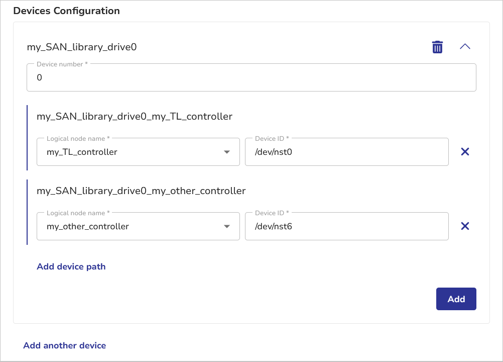Click the Devices Configuration heading
This screenshot has height=362, width=503.
[66, 11]
